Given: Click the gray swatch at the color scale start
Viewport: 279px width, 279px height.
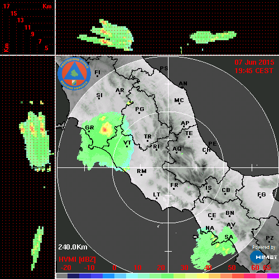Looking at the screenshot, I should coord(62,276).
